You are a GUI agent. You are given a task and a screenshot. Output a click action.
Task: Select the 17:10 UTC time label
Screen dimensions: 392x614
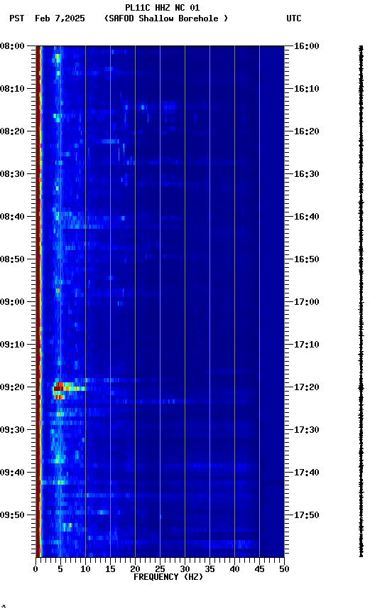307,345
